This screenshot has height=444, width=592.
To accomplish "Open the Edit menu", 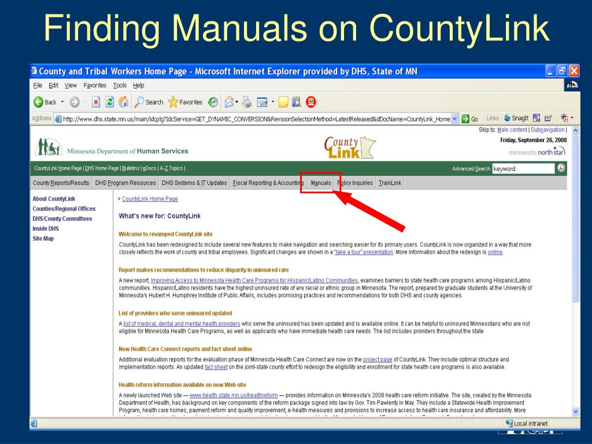I will tap(54, 86).
